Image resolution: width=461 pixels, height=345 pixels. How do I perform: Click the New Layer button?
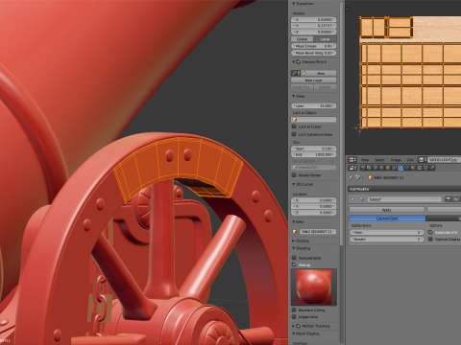pos(314,80)
